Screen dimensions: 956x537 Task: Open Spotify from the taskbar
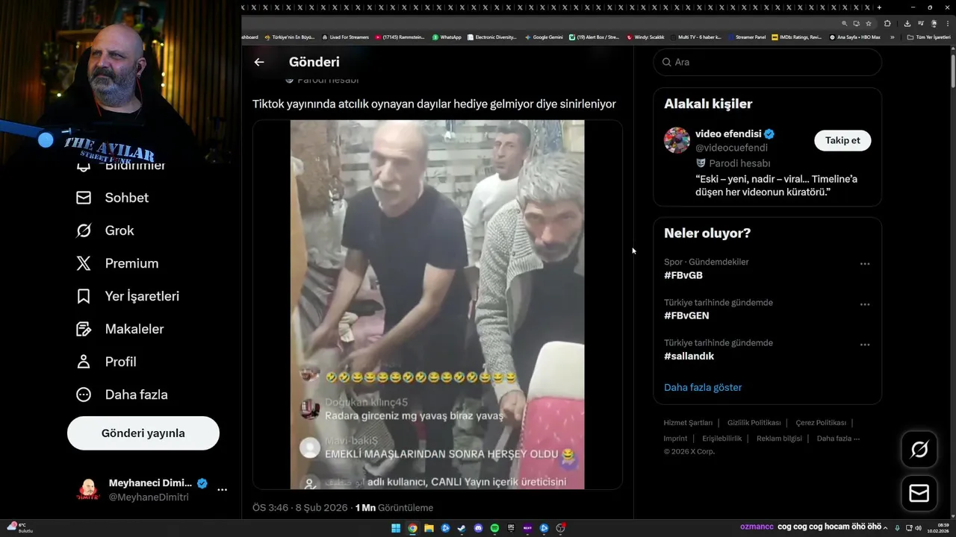point(494,528)
